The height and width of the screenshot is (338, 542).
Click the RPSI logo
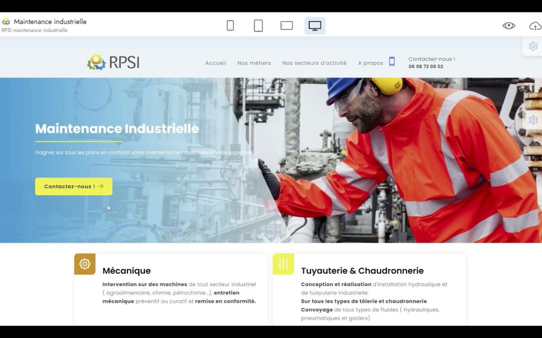(113, 62)
